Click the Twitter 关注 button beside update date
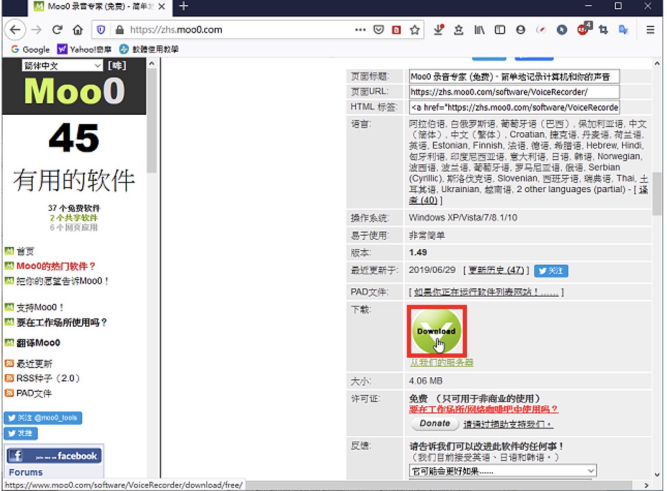Image resolution: width=667 pixels, height=491 pixels. coord(551,271)
